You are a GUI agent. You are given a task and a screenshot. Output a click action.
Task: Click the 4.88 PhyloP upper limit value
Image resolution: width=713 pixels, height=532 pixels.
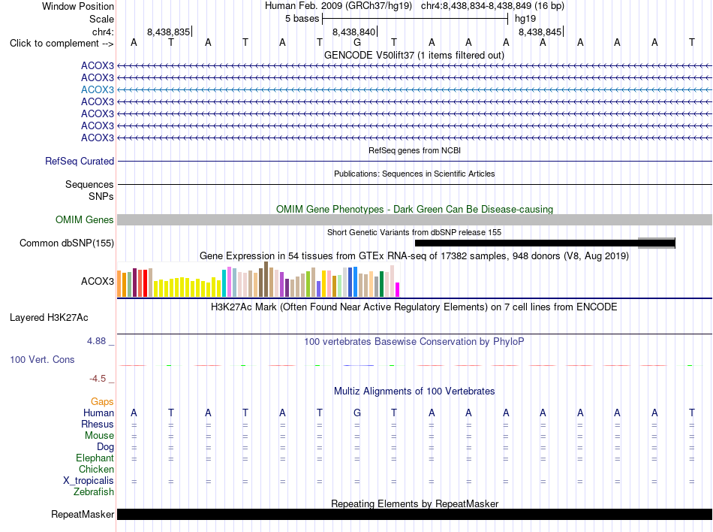(x=96, y=341)
